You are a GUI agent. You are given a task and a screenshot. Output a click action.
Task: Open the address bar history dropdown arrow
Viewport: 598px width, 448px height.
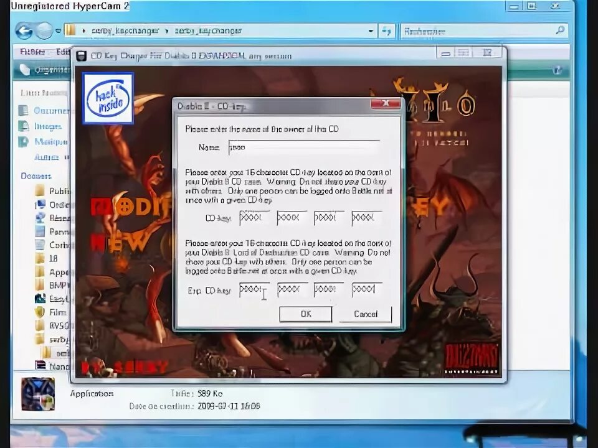(370, 31)
